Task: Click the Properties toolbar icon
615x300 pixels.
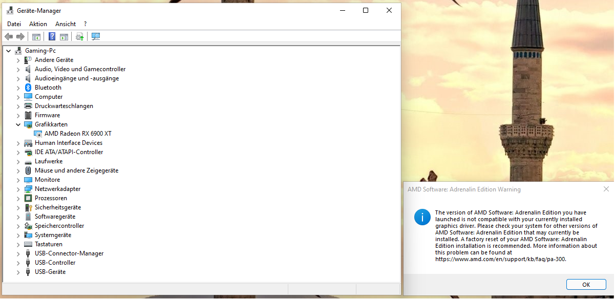Action: pos(63,36)
